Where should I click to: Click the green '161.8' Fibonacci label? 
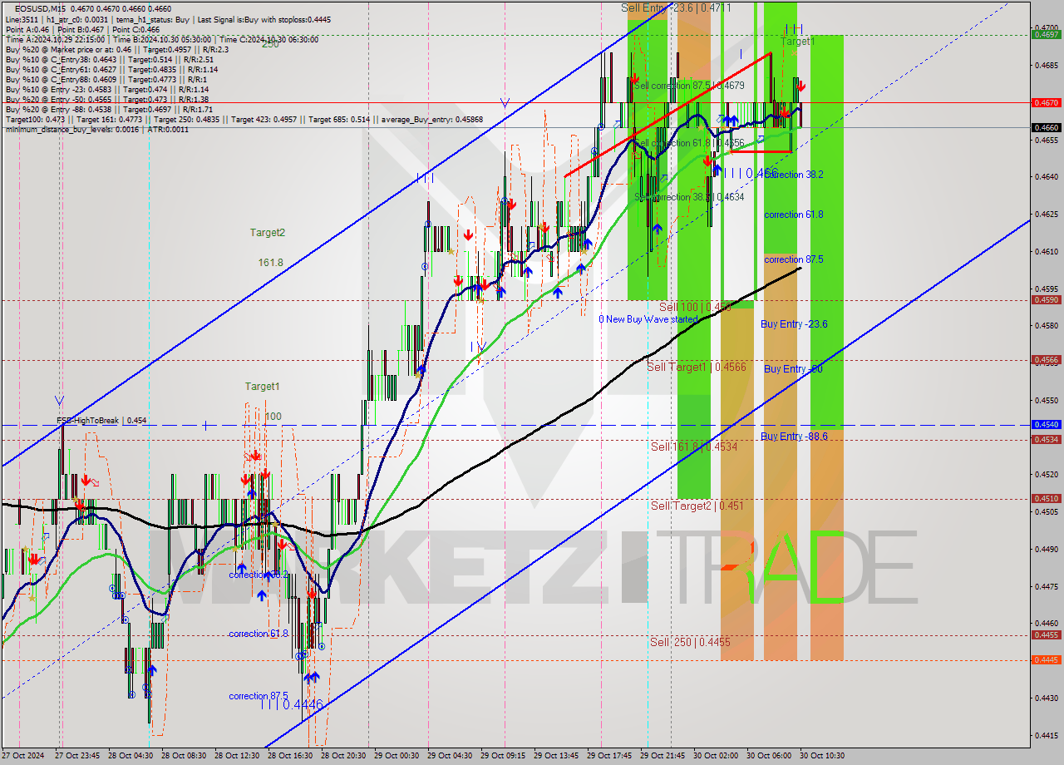click(x=270, y=262)
